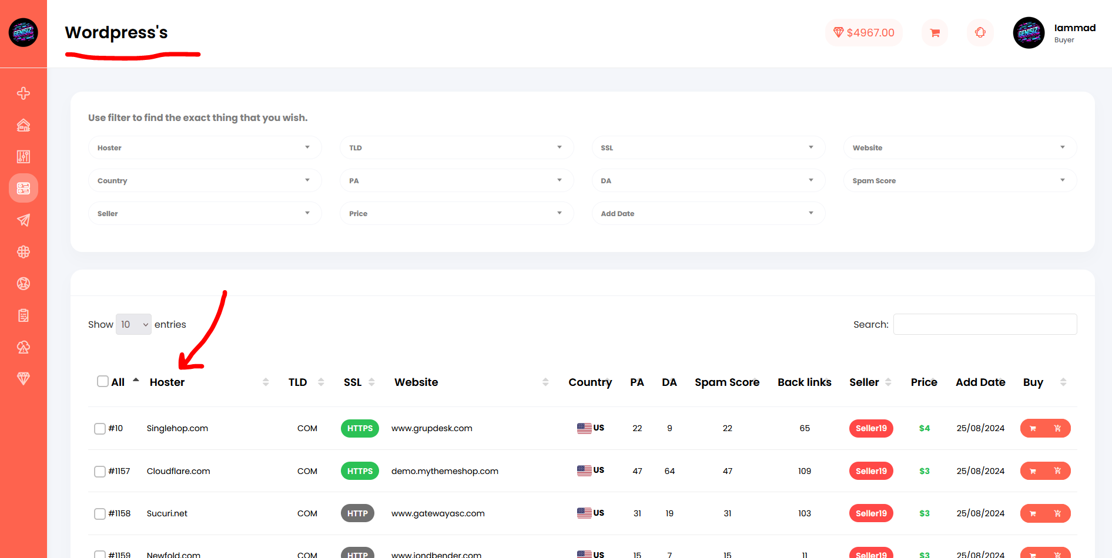The height and width of the screenshot is (558, 1112).
Task: Open the globe grid sidebar icon
Action: pyautogui.click(x=24, y=252)
